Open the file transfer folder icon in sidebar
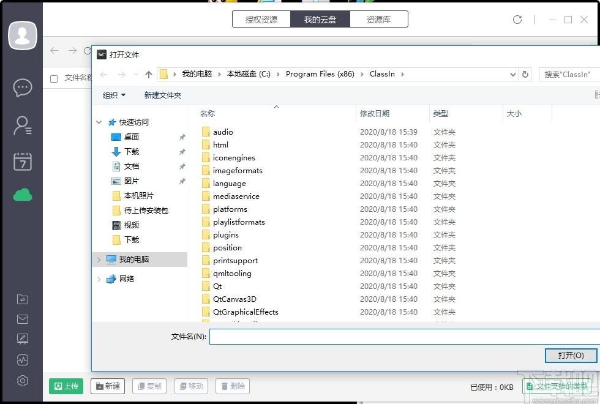This screenshot has height=404, width=600. click(23, 299)
